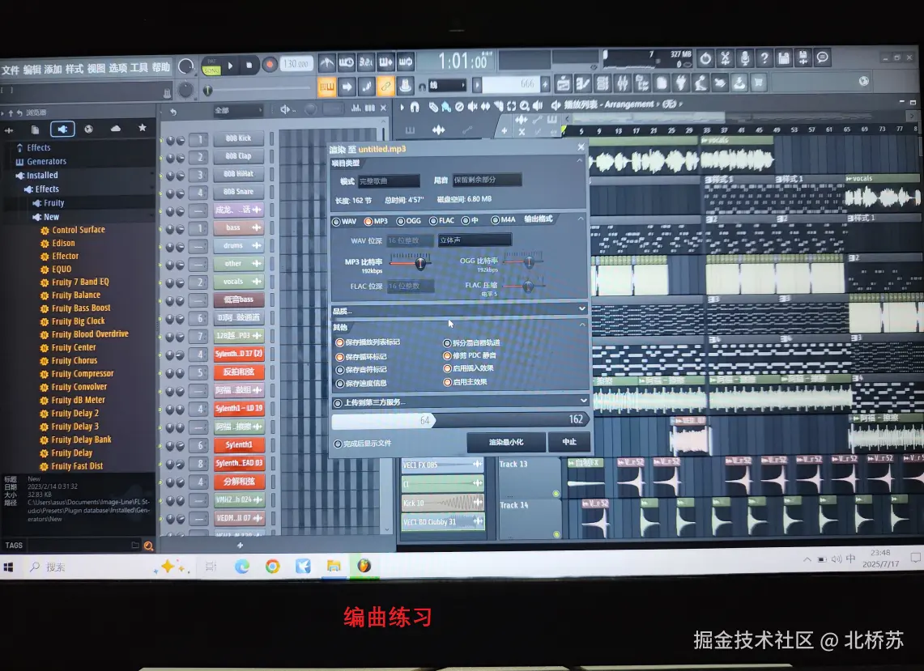Adjust the MP3 比特率 slider knob
This screenshot has height=671, width=924.
pos(420,263)
